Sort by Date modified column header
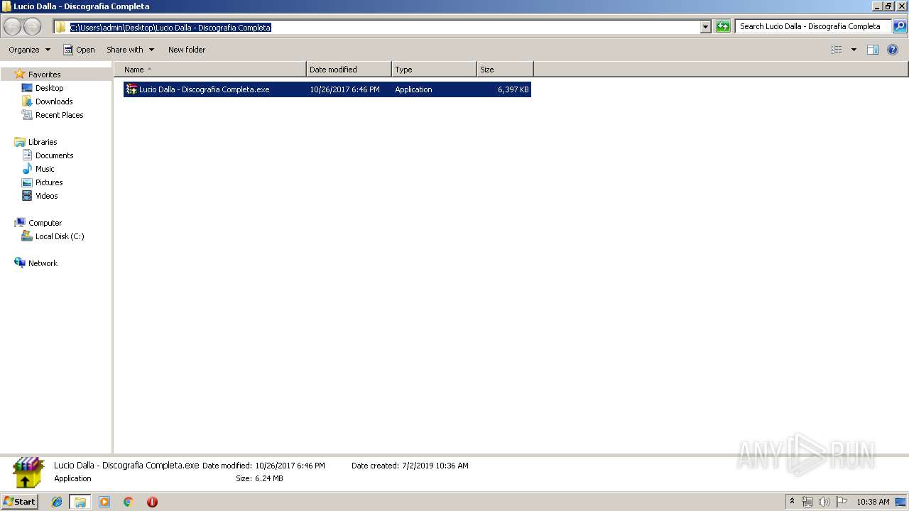 349,70
